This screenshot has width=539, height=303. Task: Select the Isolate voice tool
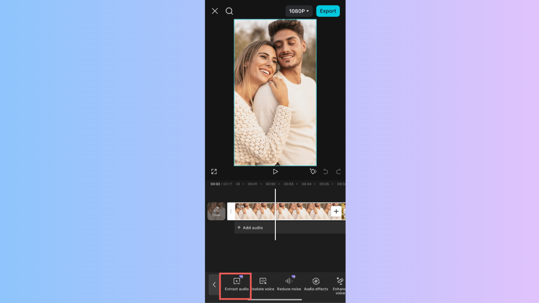[263, 284]
